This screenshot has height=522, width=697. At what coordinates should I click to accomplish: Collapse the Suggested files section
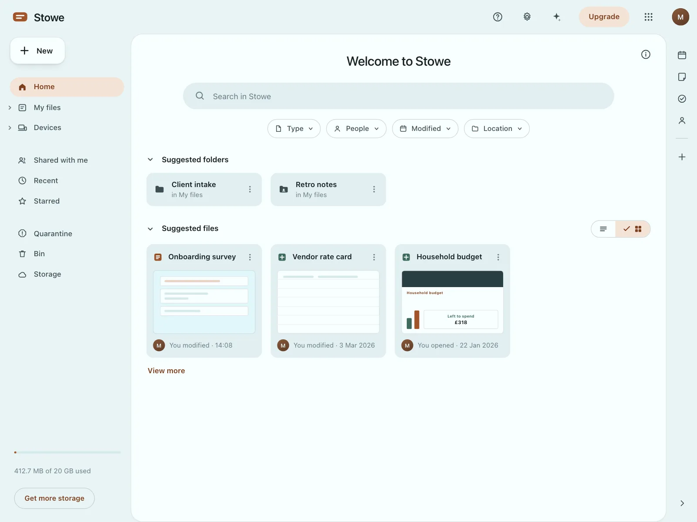click(x=150, y=229)
